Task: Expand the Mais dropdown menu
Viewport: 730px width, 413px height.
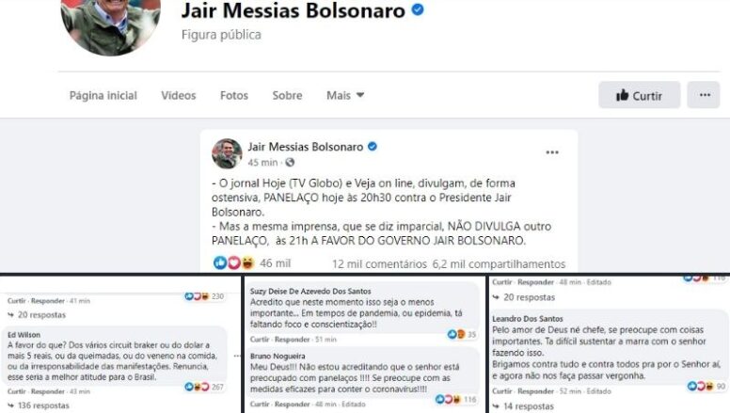Action: [345, 95]
